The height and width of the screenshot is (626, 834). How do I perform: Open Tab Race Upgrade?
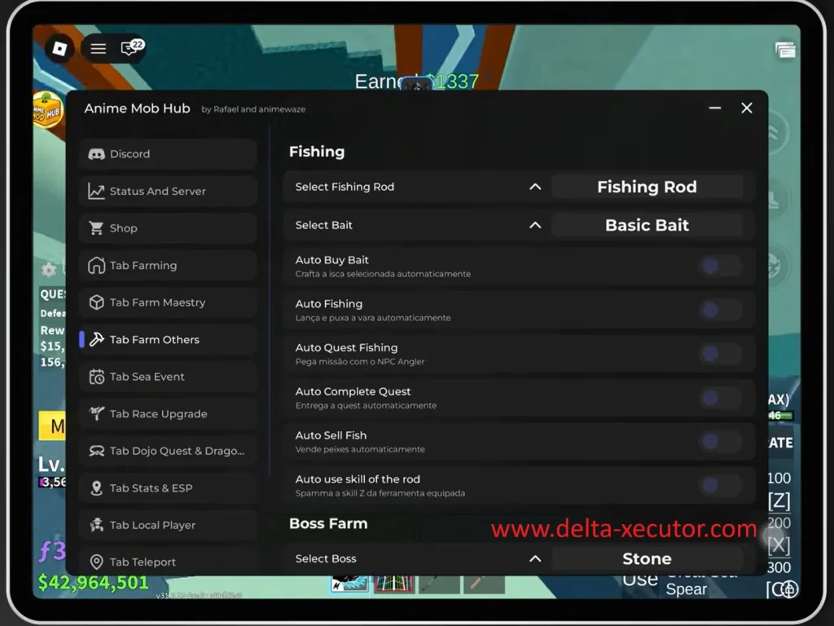click(x=168, y=413)
